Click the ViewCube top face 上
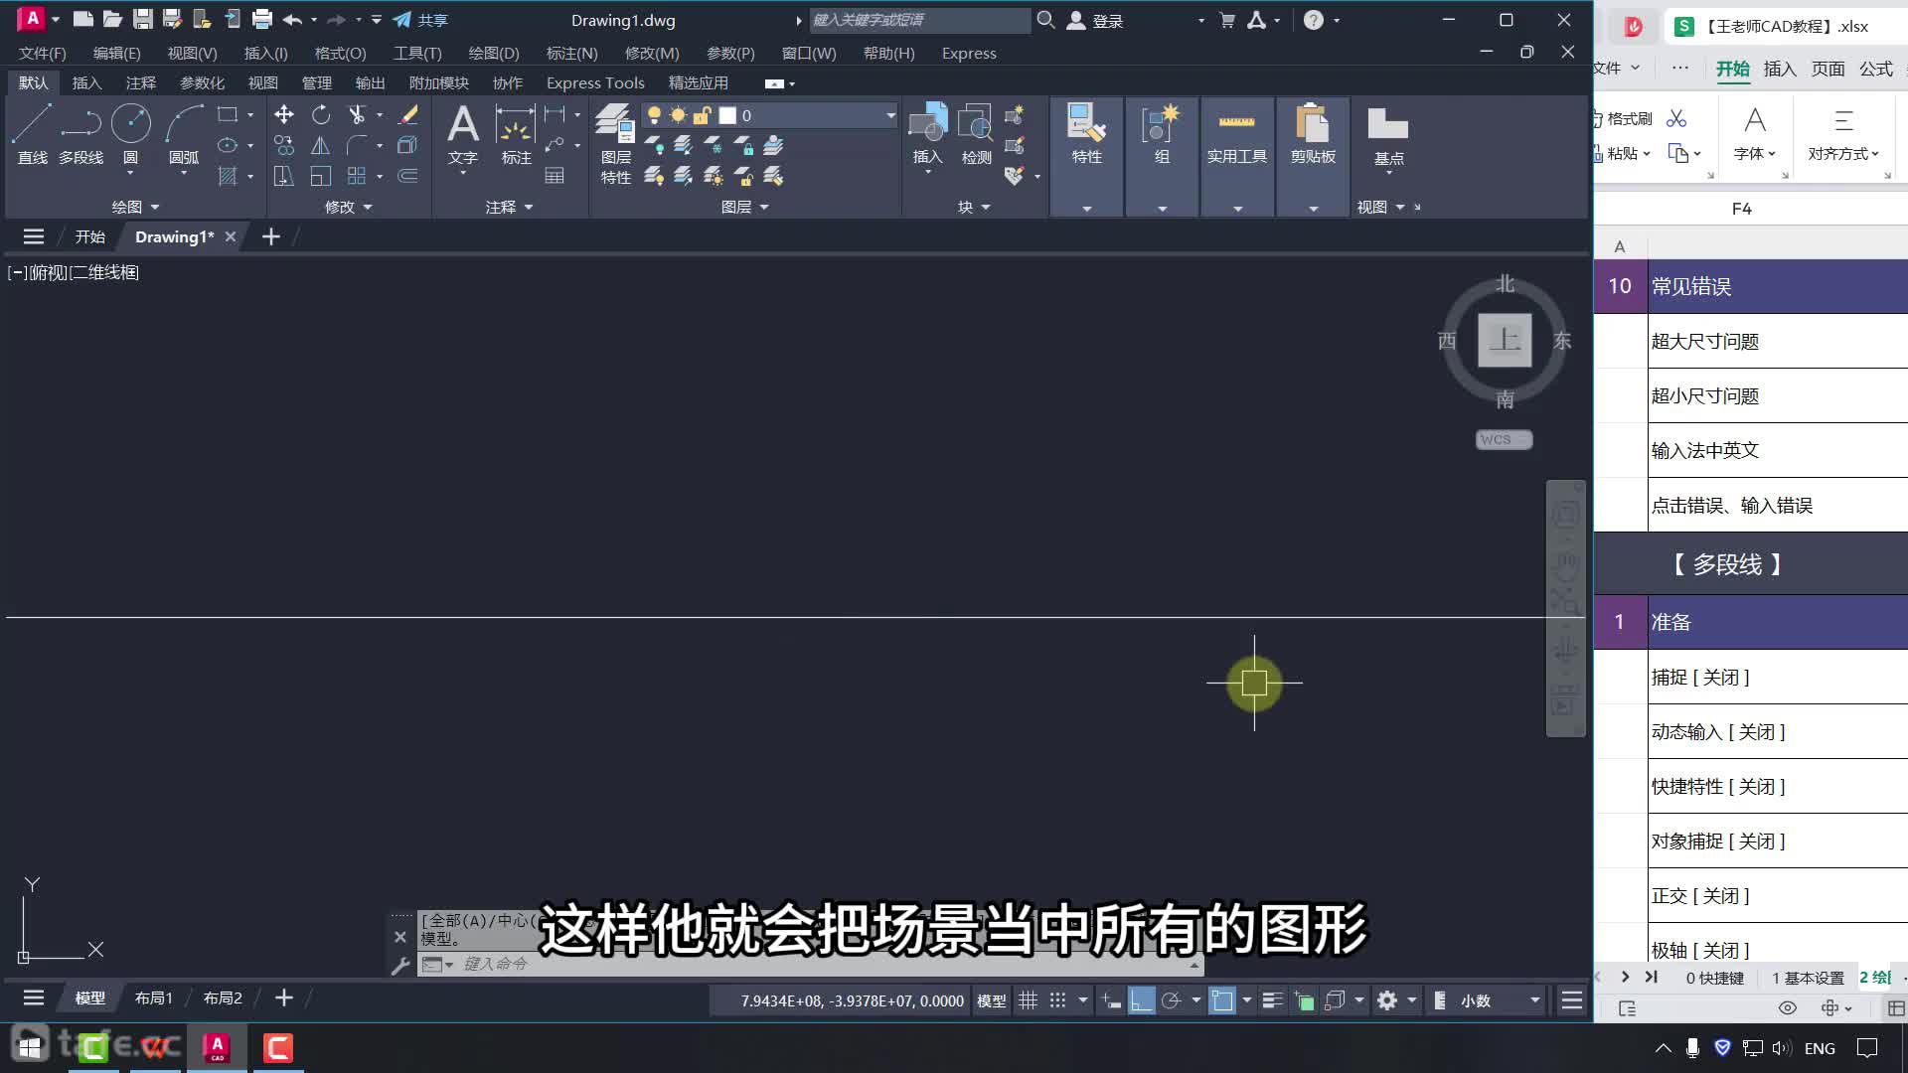1908x1073 pixels. pyautogui.click(x=1505, y=340)
